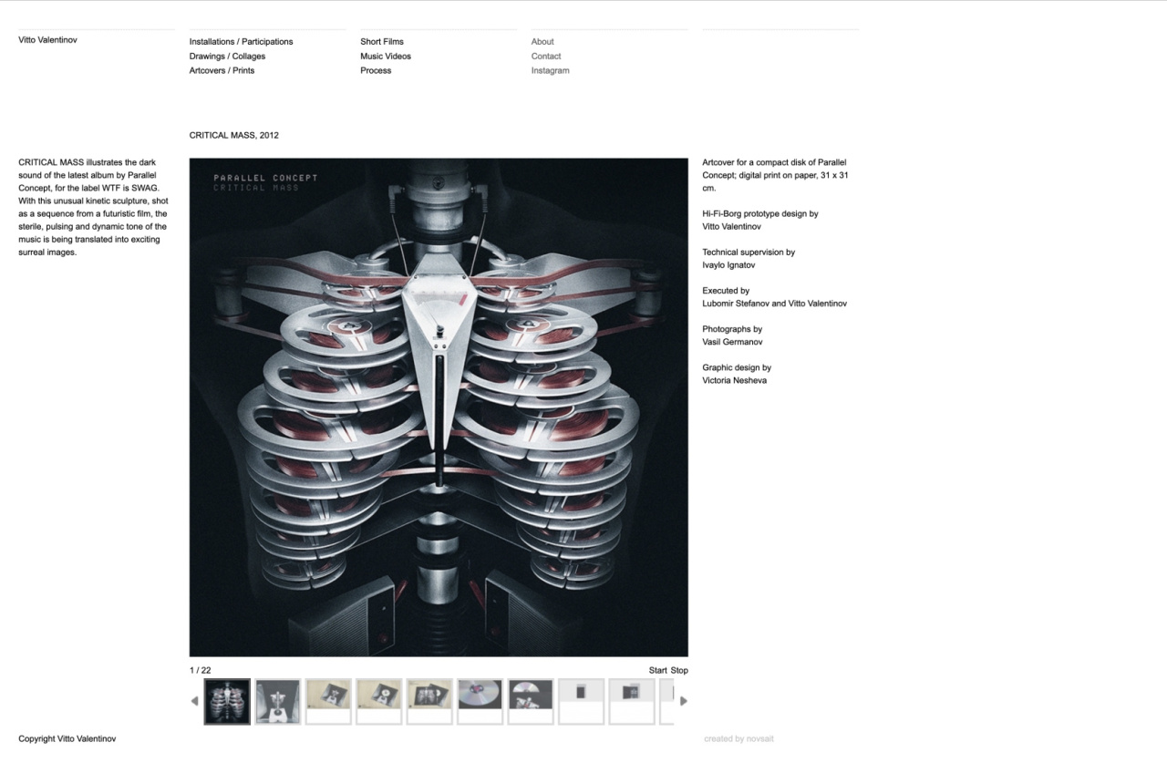
Task: Click the right arrow of the thumbnail strip
Action: point(684,701)
